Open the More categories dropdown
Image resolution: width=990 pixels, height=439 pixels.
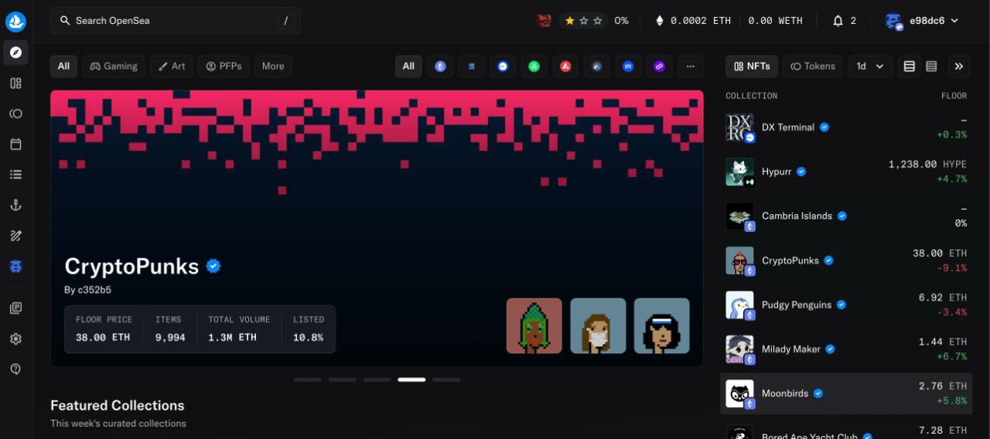point(273,66)
